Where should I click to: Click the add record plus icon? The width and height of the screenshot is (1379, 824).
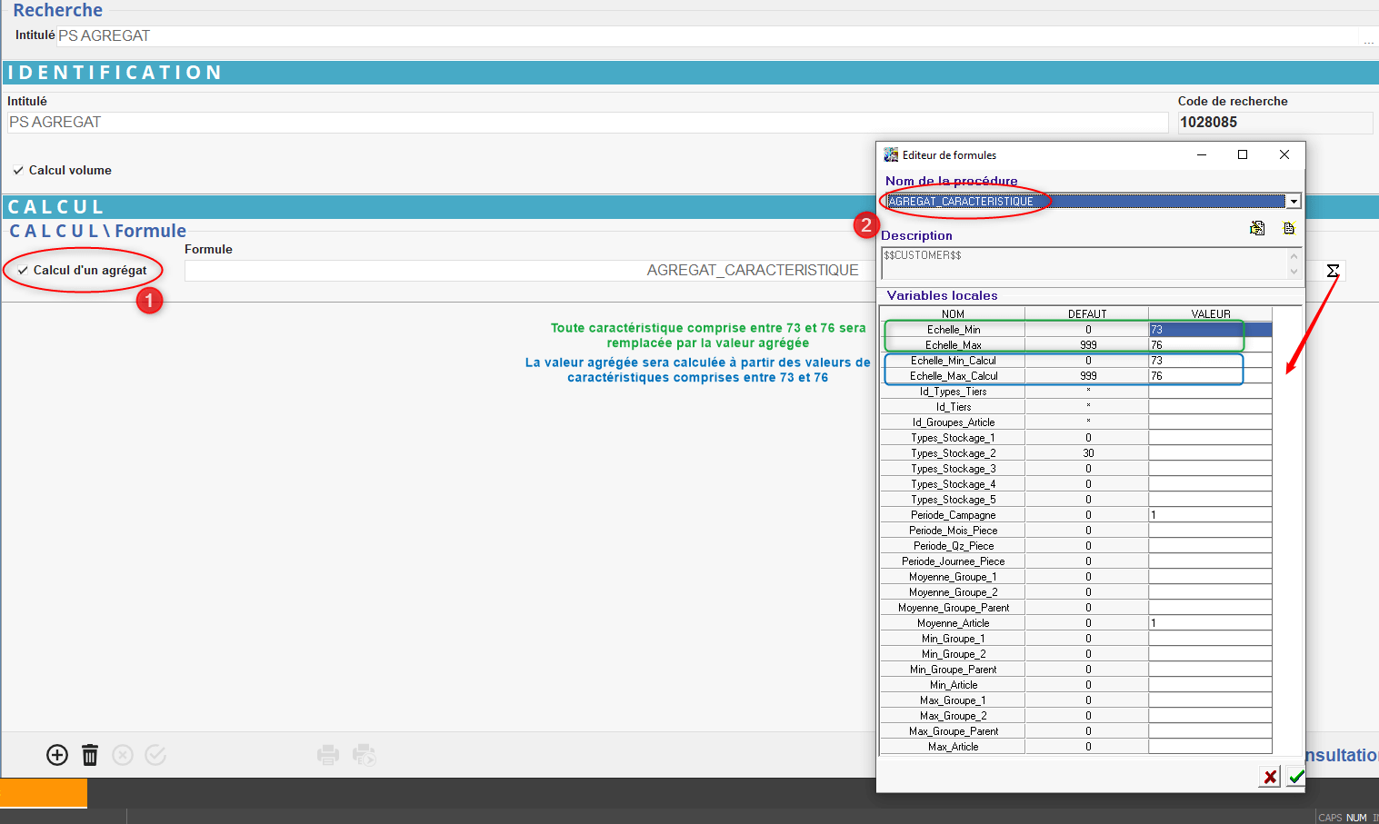pos(57,755)
